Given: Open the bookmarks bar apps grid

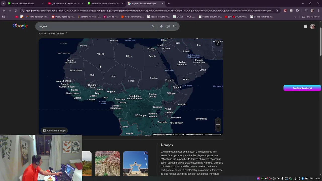Looking at the screenshot, I should click(x=3, y=17).
